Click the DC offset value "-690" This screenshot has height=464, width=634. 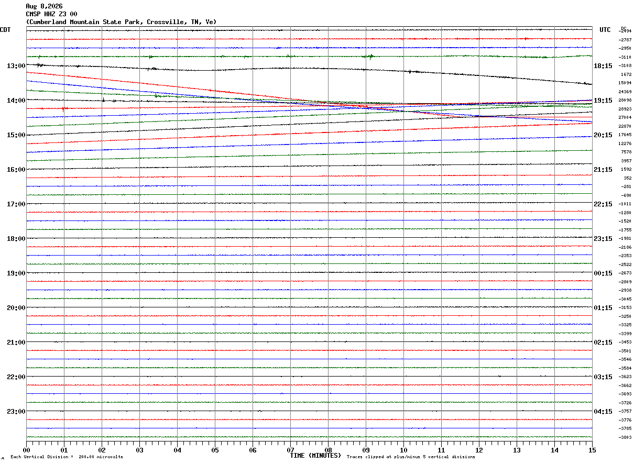[627, 195]
